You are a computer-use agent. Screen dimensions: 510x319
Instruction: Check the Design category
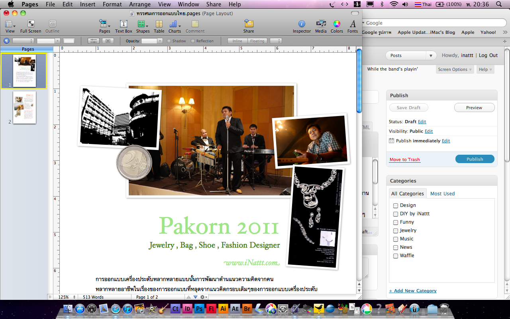[396, 205]
